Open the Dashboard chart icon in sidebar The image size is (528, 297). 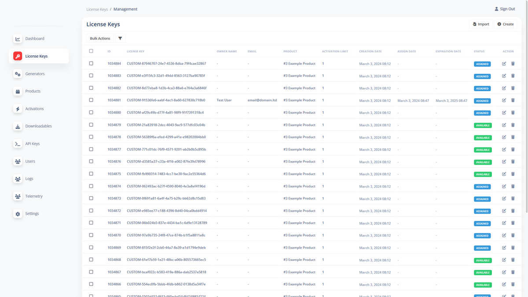point(18,39)
